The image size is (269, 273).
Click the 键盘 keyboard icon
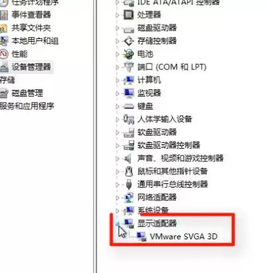coord(129,106)
